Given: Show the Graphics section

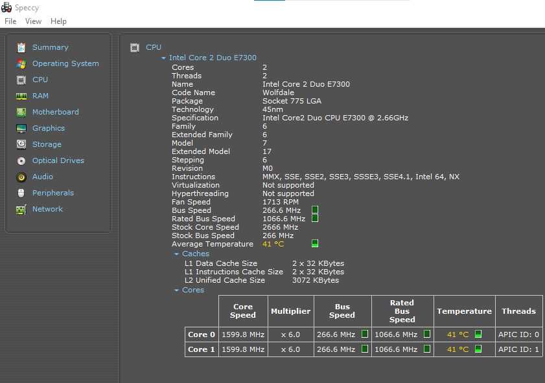Looking at the screenshot, I should (x=49, y=128).
